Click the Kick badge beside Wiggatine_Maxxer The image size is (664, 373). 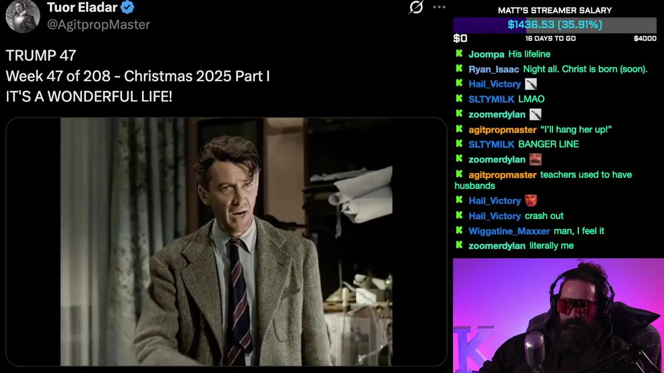coord(459,231)
